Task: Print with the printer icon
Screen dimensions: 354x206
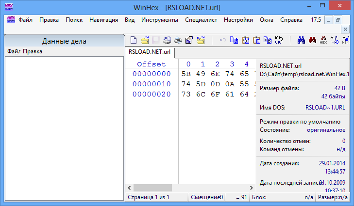Action: click(x=178, y=40)
